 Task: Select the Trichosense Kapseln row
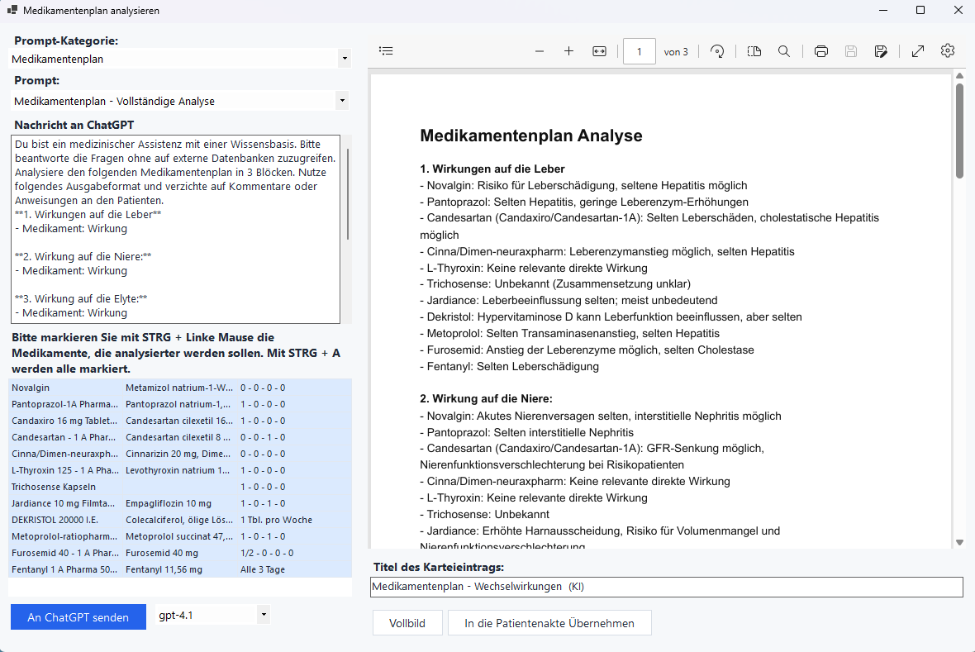point(180,487)
